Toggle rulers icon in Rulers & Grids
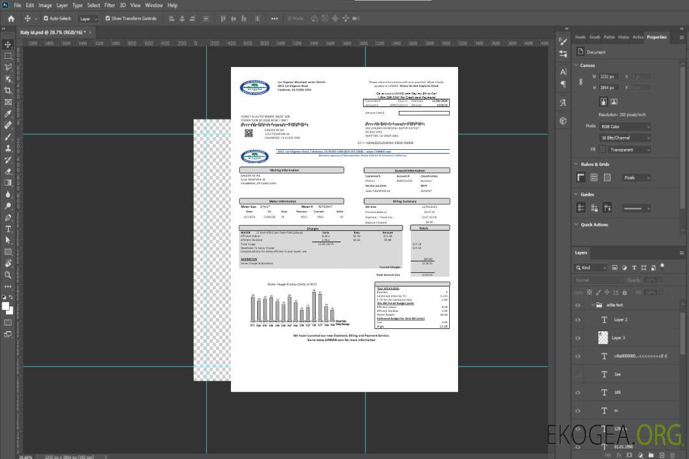The image size is (689, 459). point(581,177)
